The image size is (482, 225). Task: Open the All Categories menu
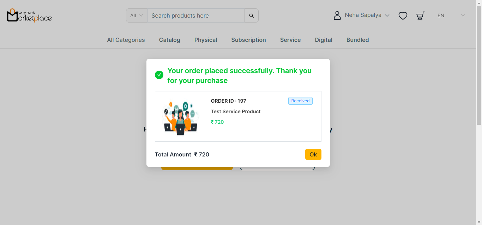tap(126, 40)
